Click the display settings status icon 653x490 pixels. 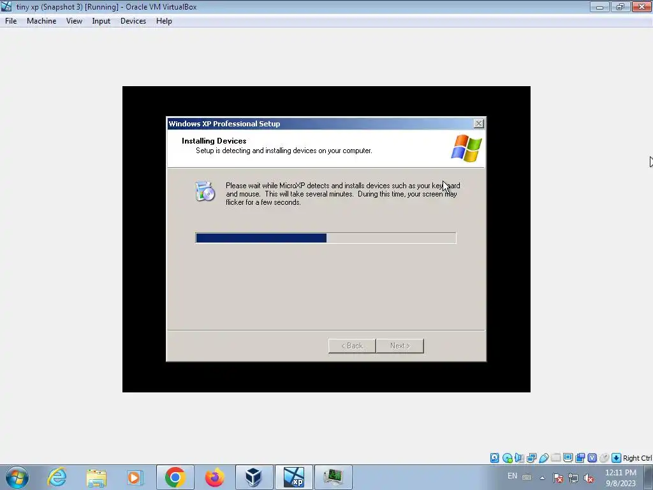tap(568, 458)
